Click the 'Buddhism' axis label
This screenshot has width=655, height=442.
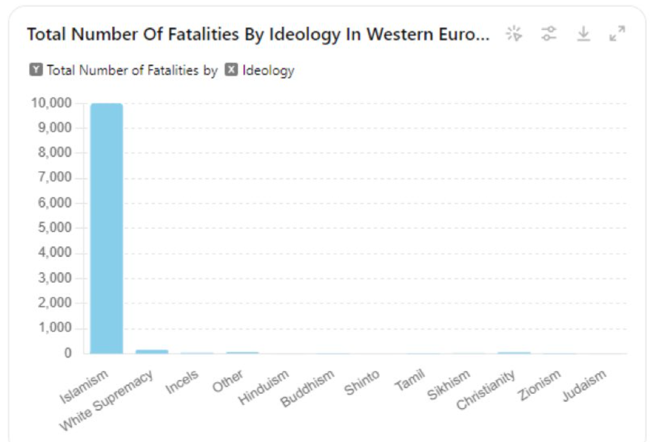(308, 388)
